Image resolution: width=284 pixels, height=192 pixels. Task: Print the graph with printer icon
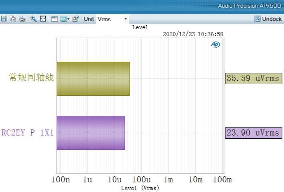pyautogui.click(x=22, y=19)
